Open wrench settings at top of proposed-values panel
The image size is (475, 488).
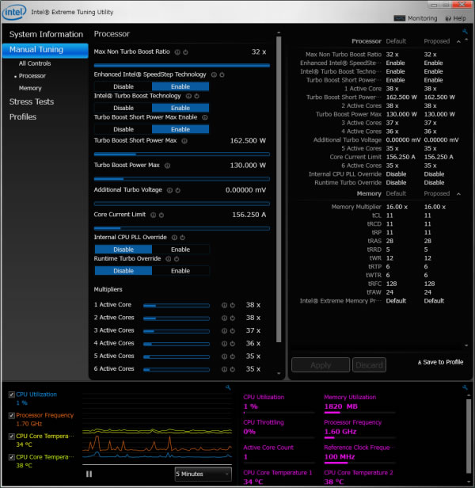click(465, 32)
